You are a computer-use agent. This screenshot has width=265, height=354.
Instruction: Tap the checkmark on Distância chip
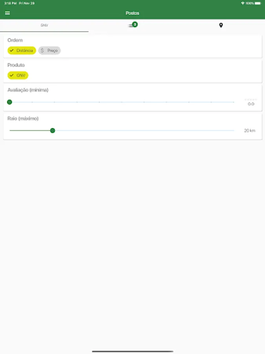click(12, 50)
